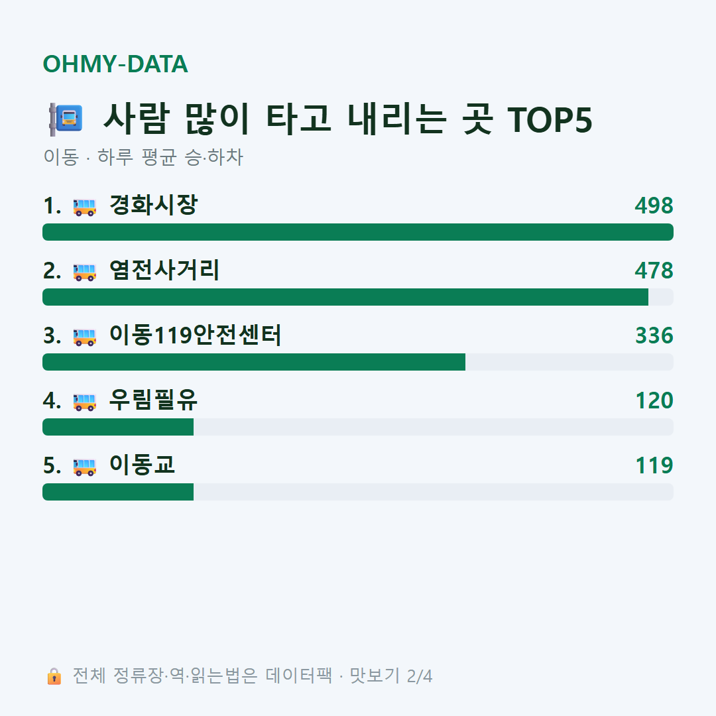Click the bus icon beside 우림필유
Viewport: 716px width, 716px height.
(x=84, y=402)
